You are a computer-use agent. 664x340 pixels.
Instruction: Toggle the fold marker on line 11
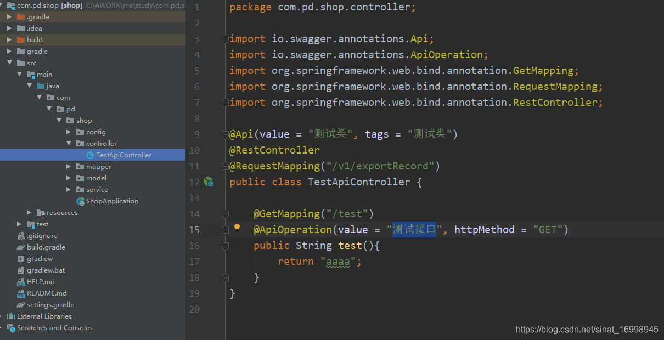[224, 166]
